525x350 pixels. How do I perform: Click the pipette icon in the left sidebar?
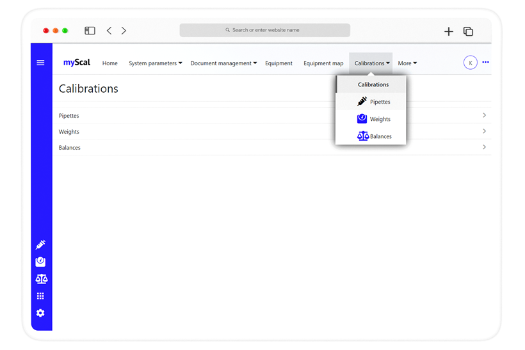40,244
